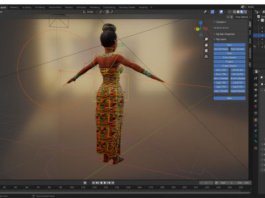Select rendered viewport shading
Image resolution: width=265 pixels, height=198 pixels.
point(245,12)
